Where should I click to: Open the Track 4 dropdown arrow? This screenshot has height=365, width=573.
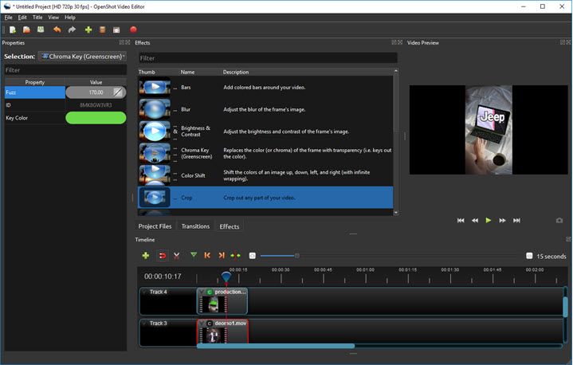tap(144, 292)
